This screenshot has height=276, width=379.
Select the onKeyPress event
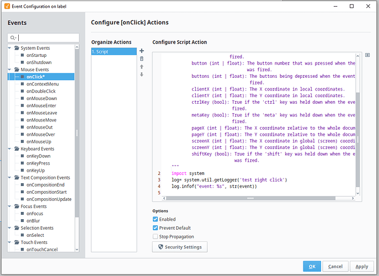[38, 163]
